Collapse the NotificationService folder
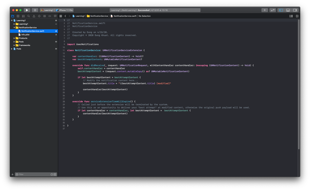The image size is (310, 190). click(x=14, y=27)
